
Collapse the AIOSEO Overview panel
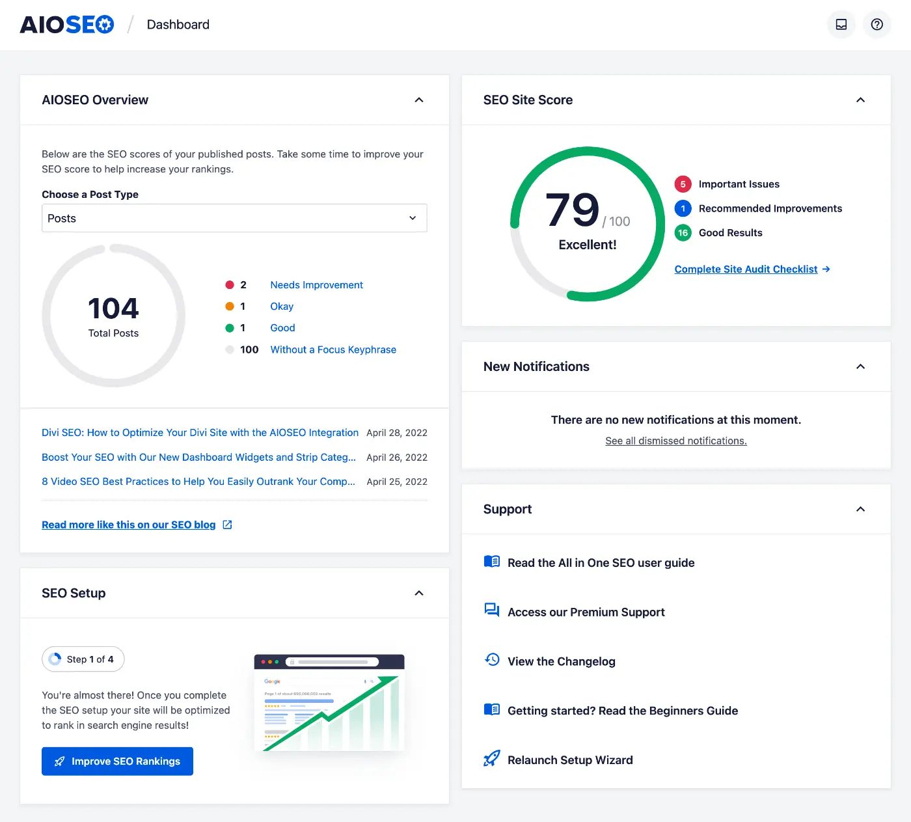click(419, 100)
